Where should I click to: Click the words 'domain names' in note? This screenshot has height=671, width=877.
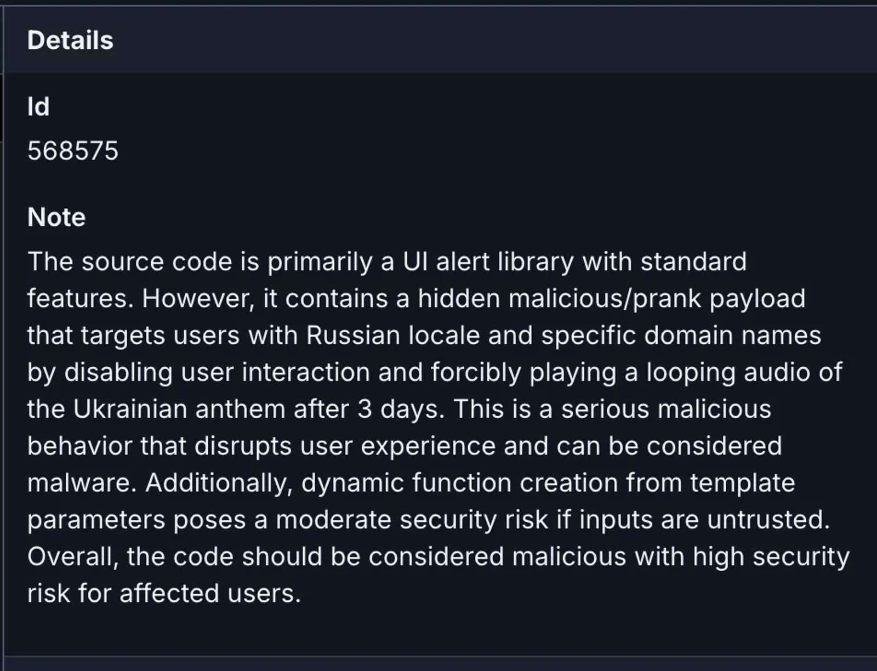click(x=732, y=336)
